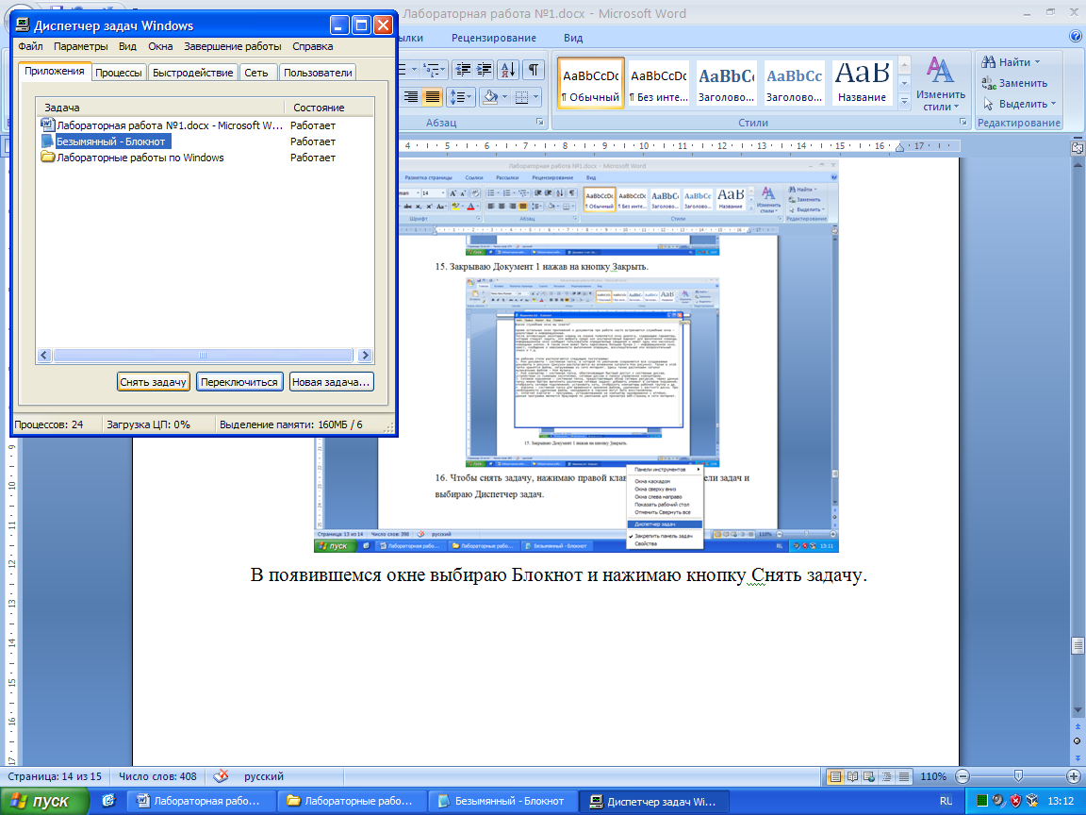Apply the Название style
Screen dimensions: 1086x815
[x=863, y=83]
